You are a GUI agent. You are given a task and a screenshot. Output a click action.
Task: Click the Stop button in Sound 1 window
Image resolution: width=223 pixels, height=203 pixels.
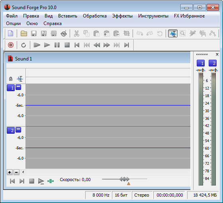pos(31,181)
